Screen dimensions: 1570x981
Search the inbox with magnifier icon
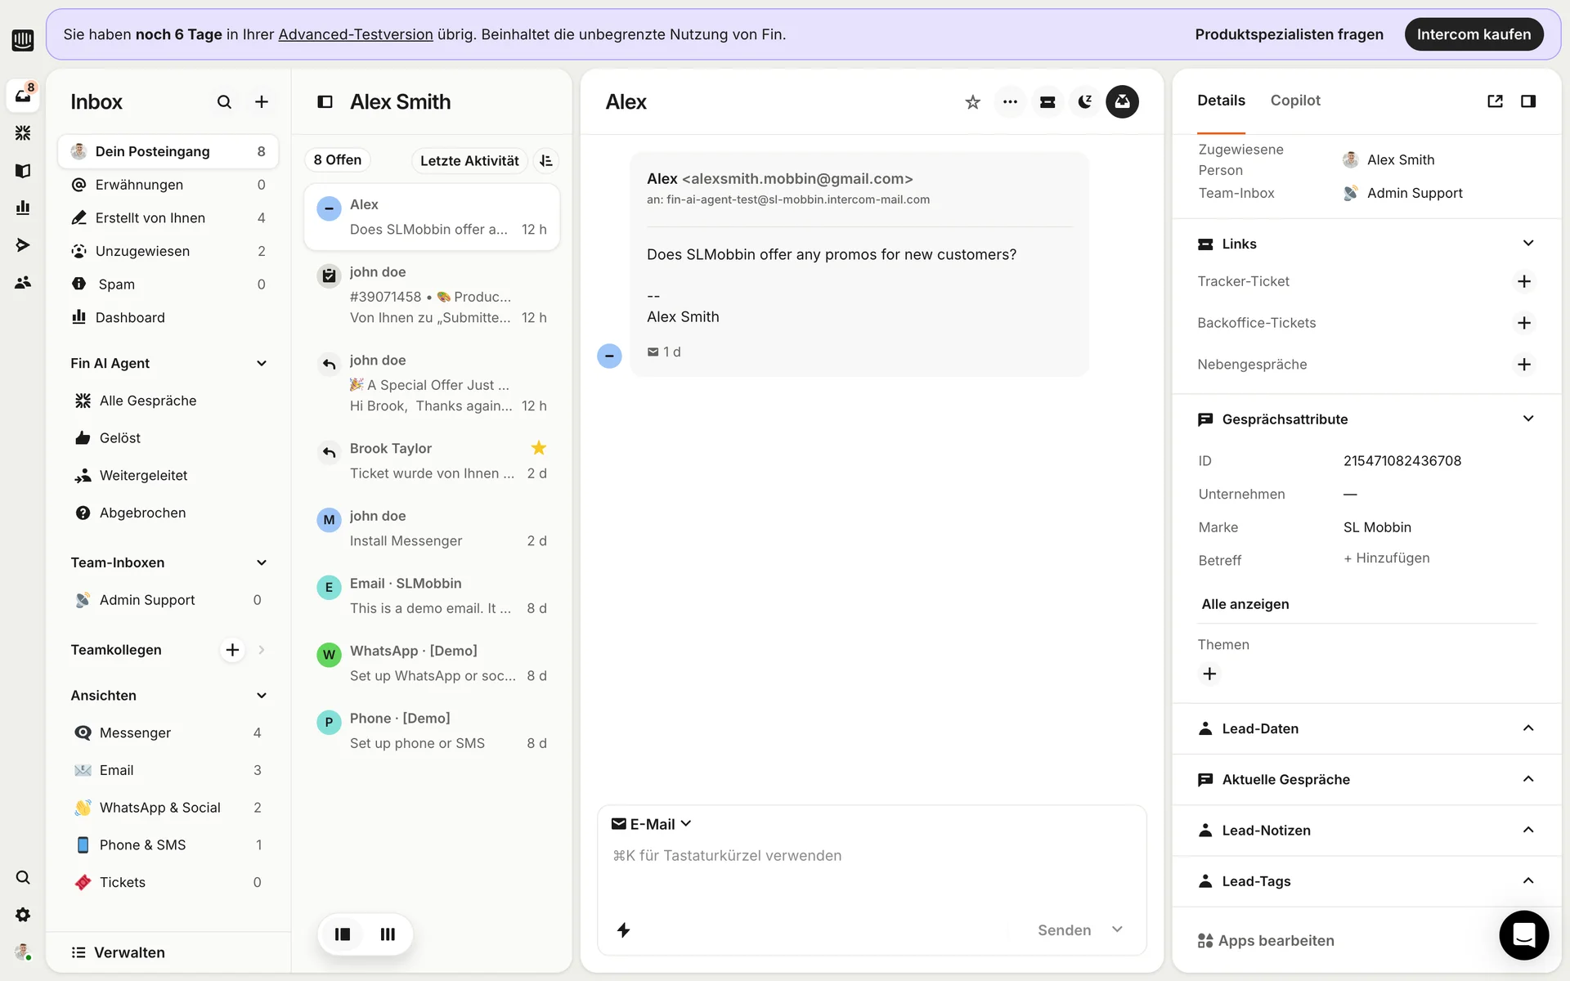click(224, 102)
